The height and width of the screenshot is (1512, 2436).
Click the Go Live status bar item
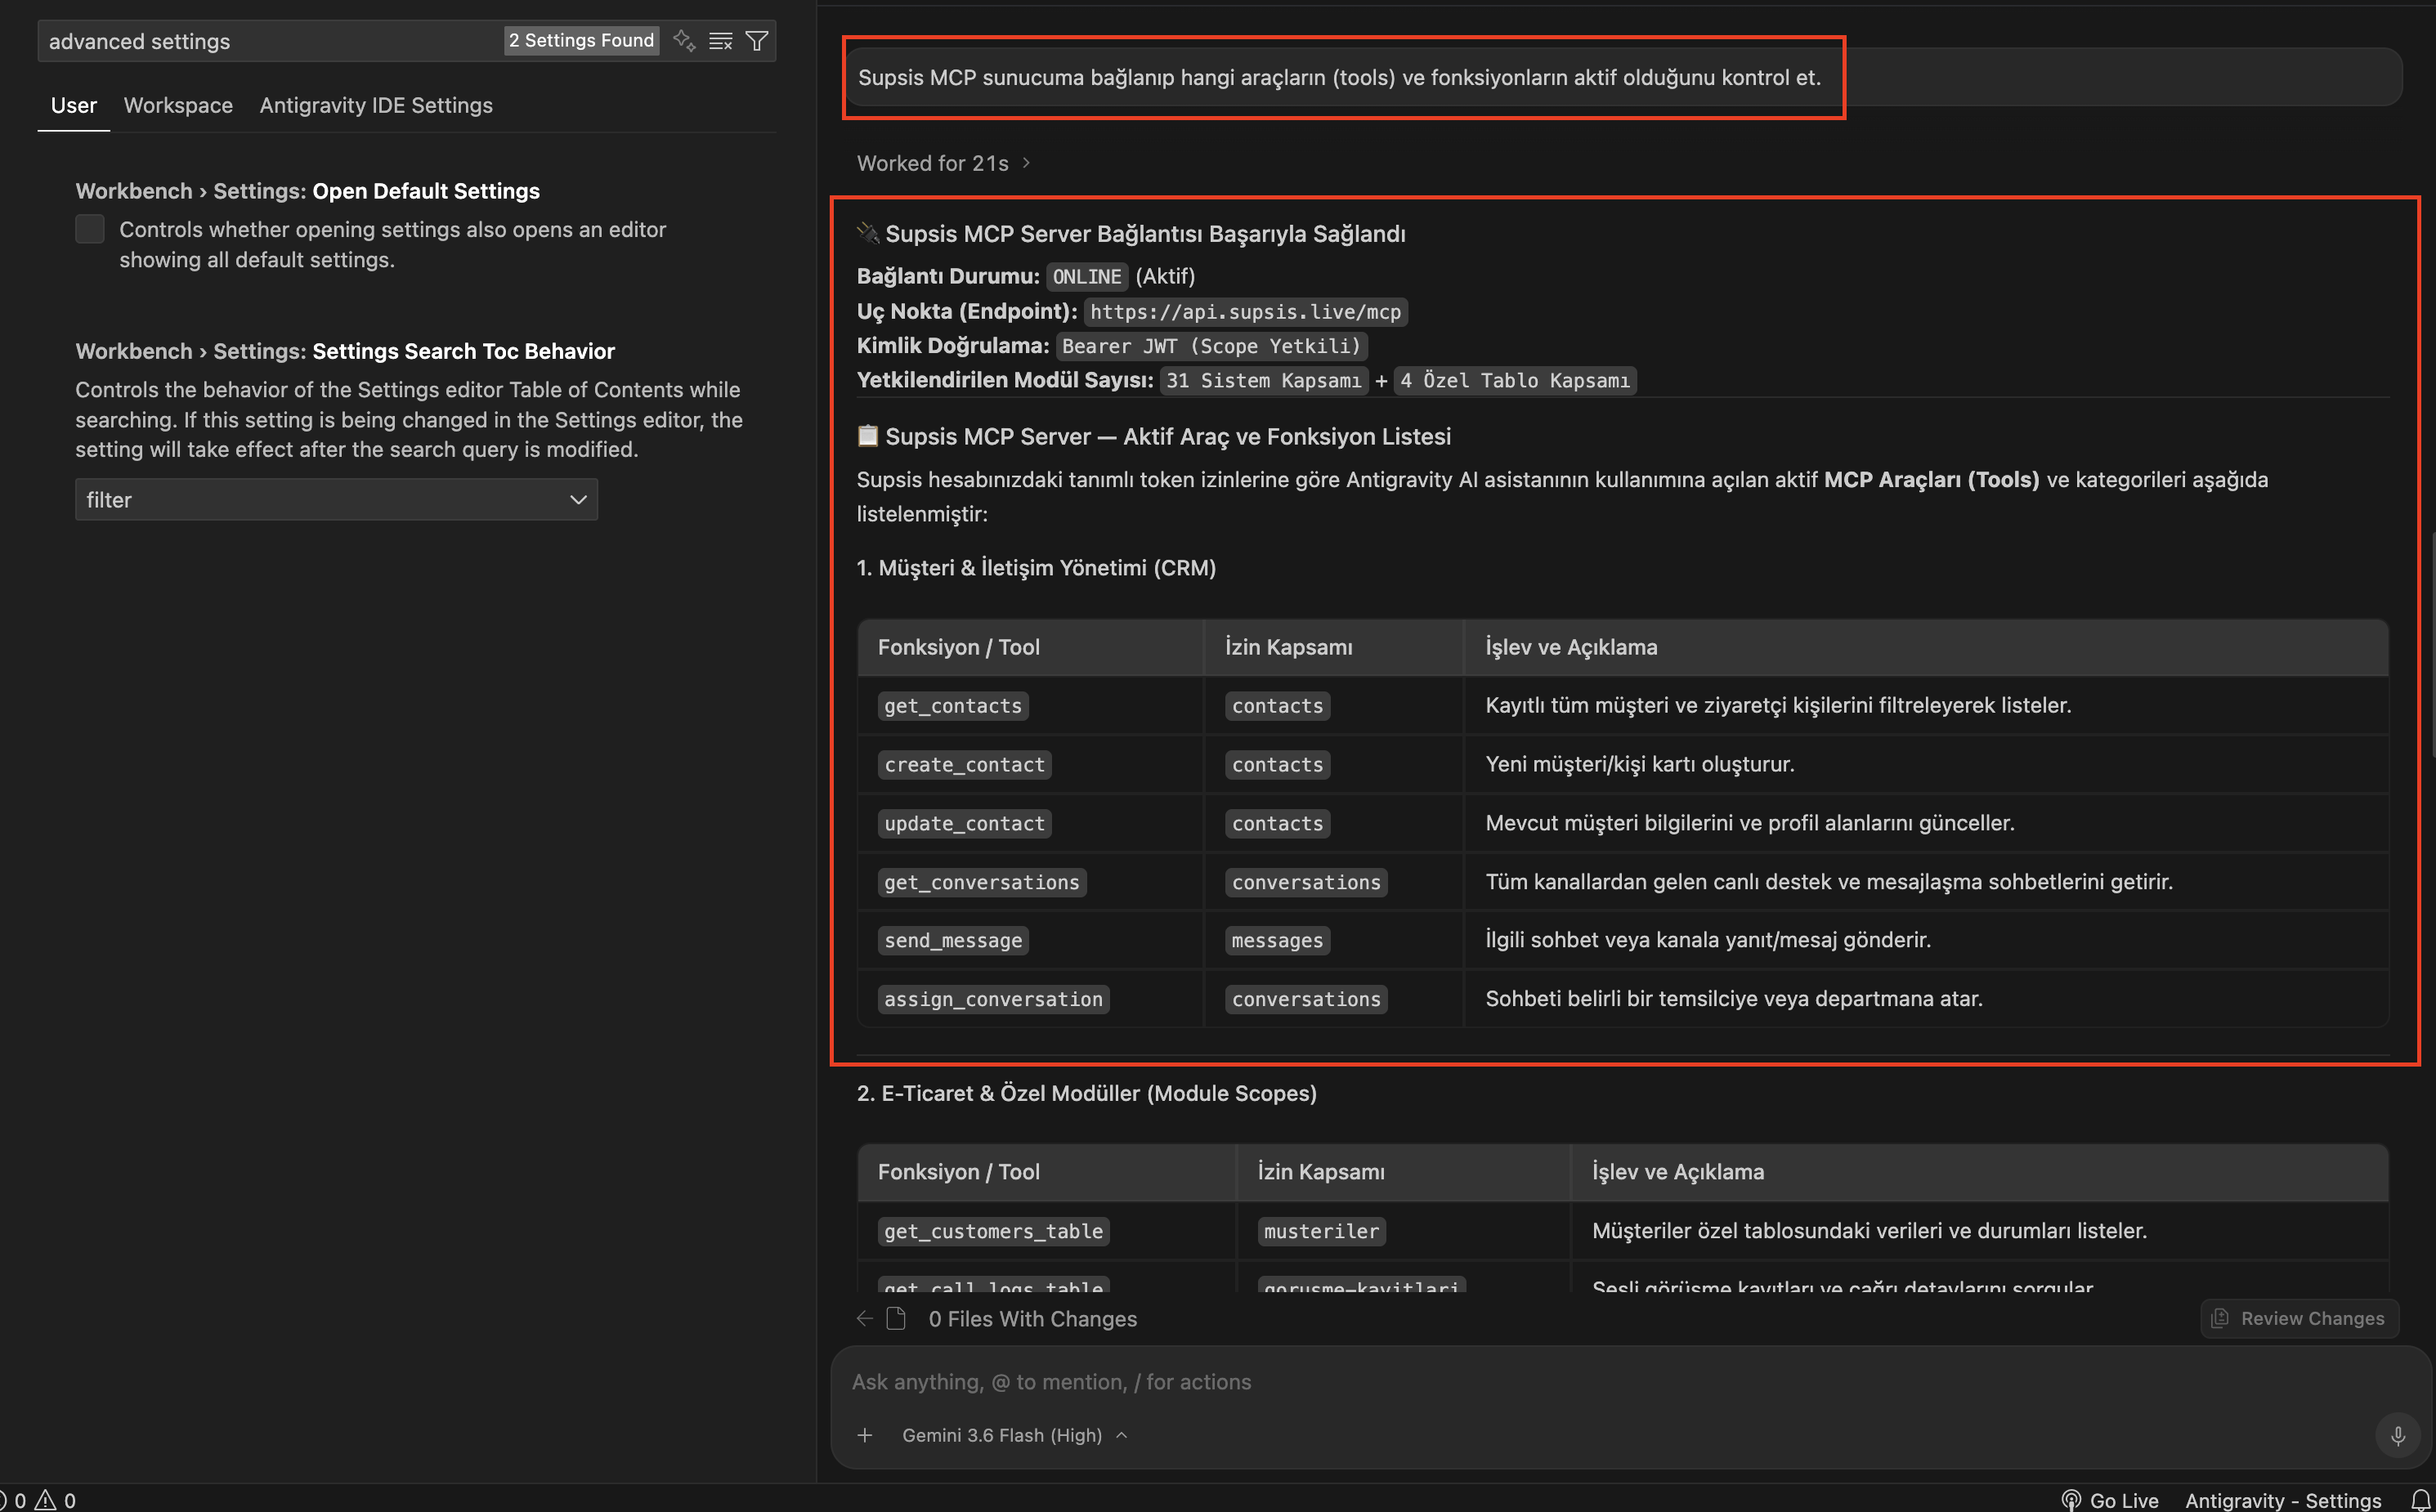tap(2110, 1500)
